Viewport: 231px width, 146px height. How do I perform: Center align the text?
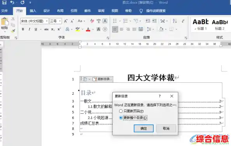(x=122, y=29)
